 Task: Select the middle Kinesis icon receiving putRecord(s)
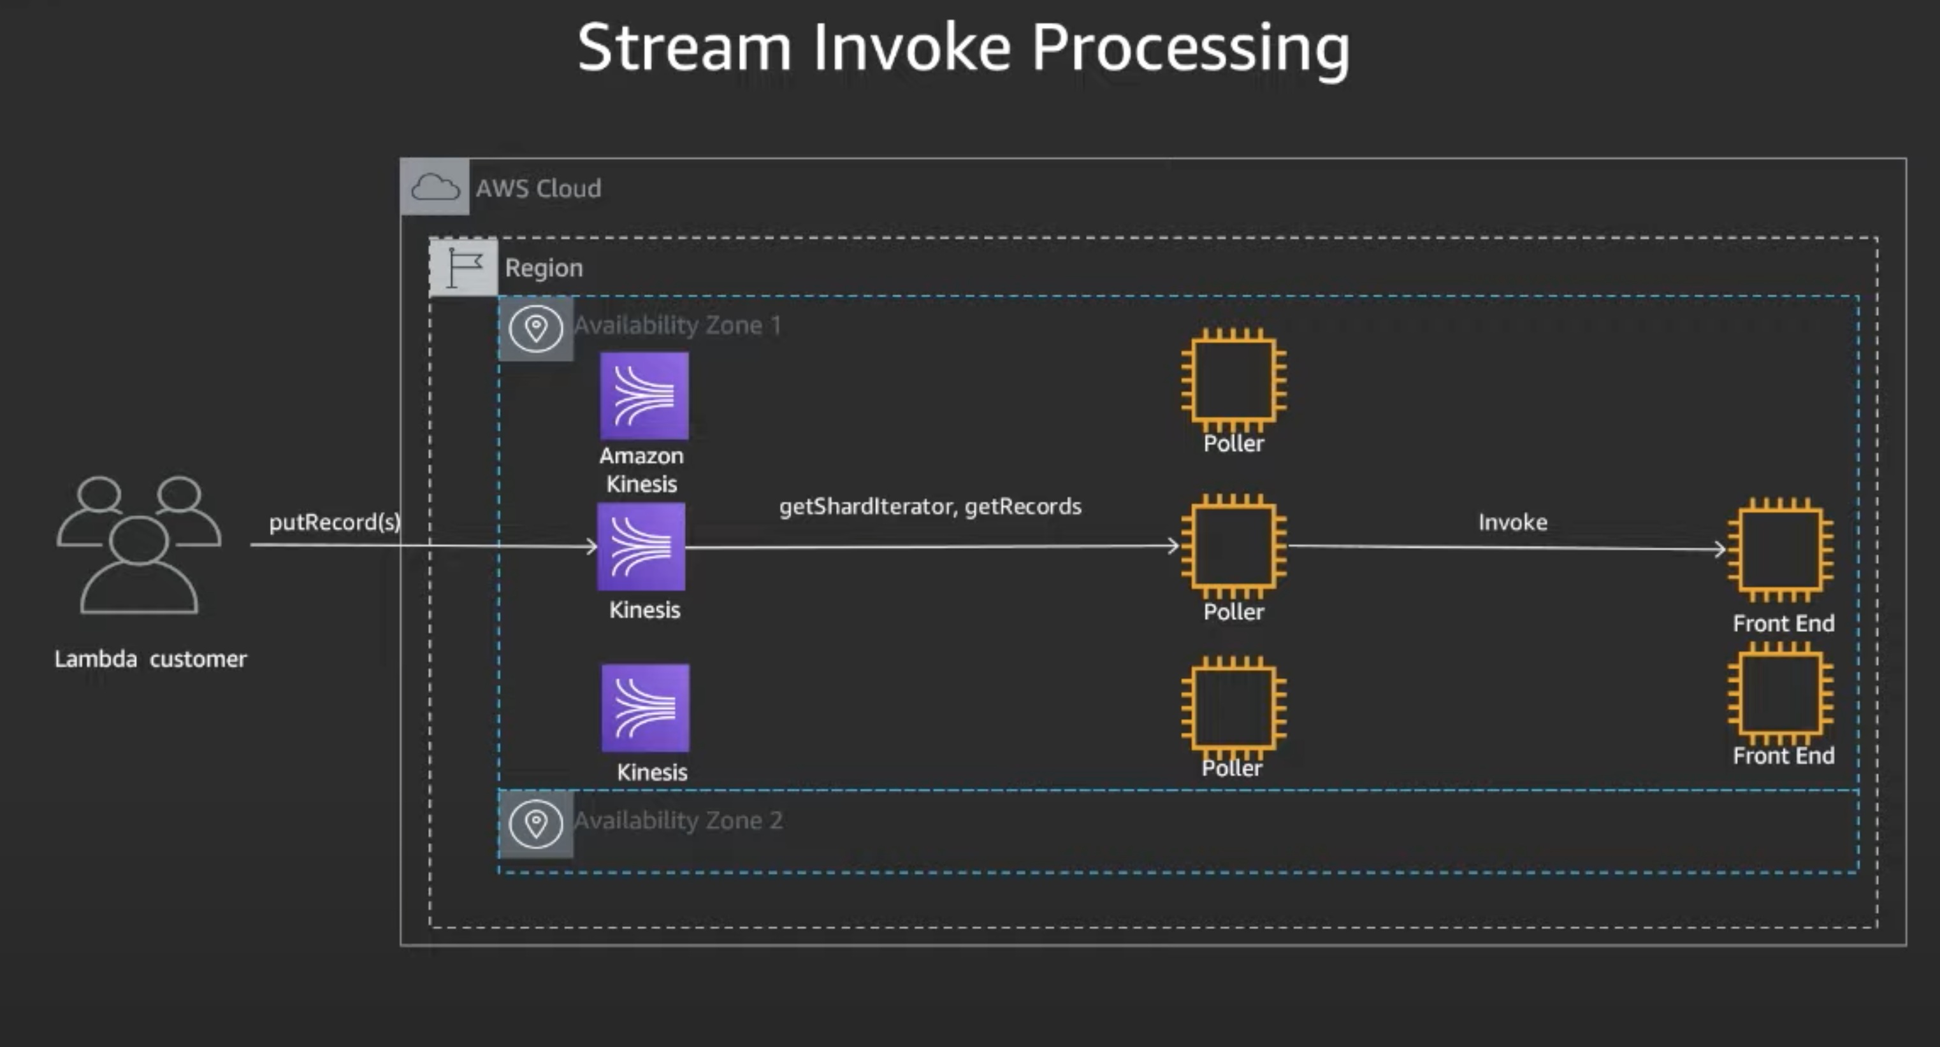641,546
